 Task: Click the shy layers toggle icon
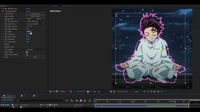coord(77,100)
